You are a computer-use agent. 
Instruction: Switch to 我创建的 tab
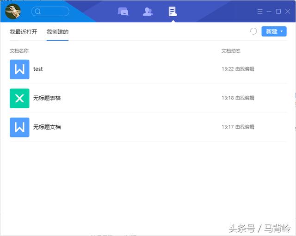tap(57, 32)
